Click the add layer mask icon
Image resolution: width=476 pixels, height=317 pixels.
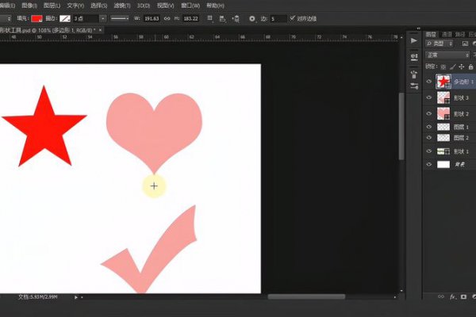(x=463, y=296)
